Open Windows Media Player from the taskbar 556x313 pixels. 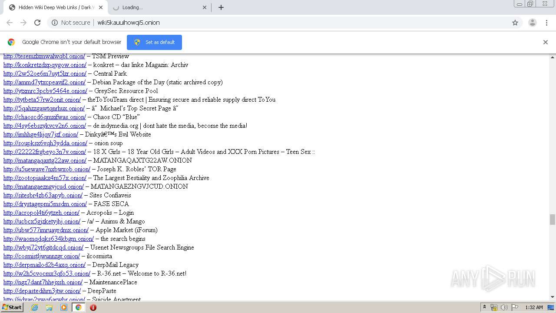[64, 307]
